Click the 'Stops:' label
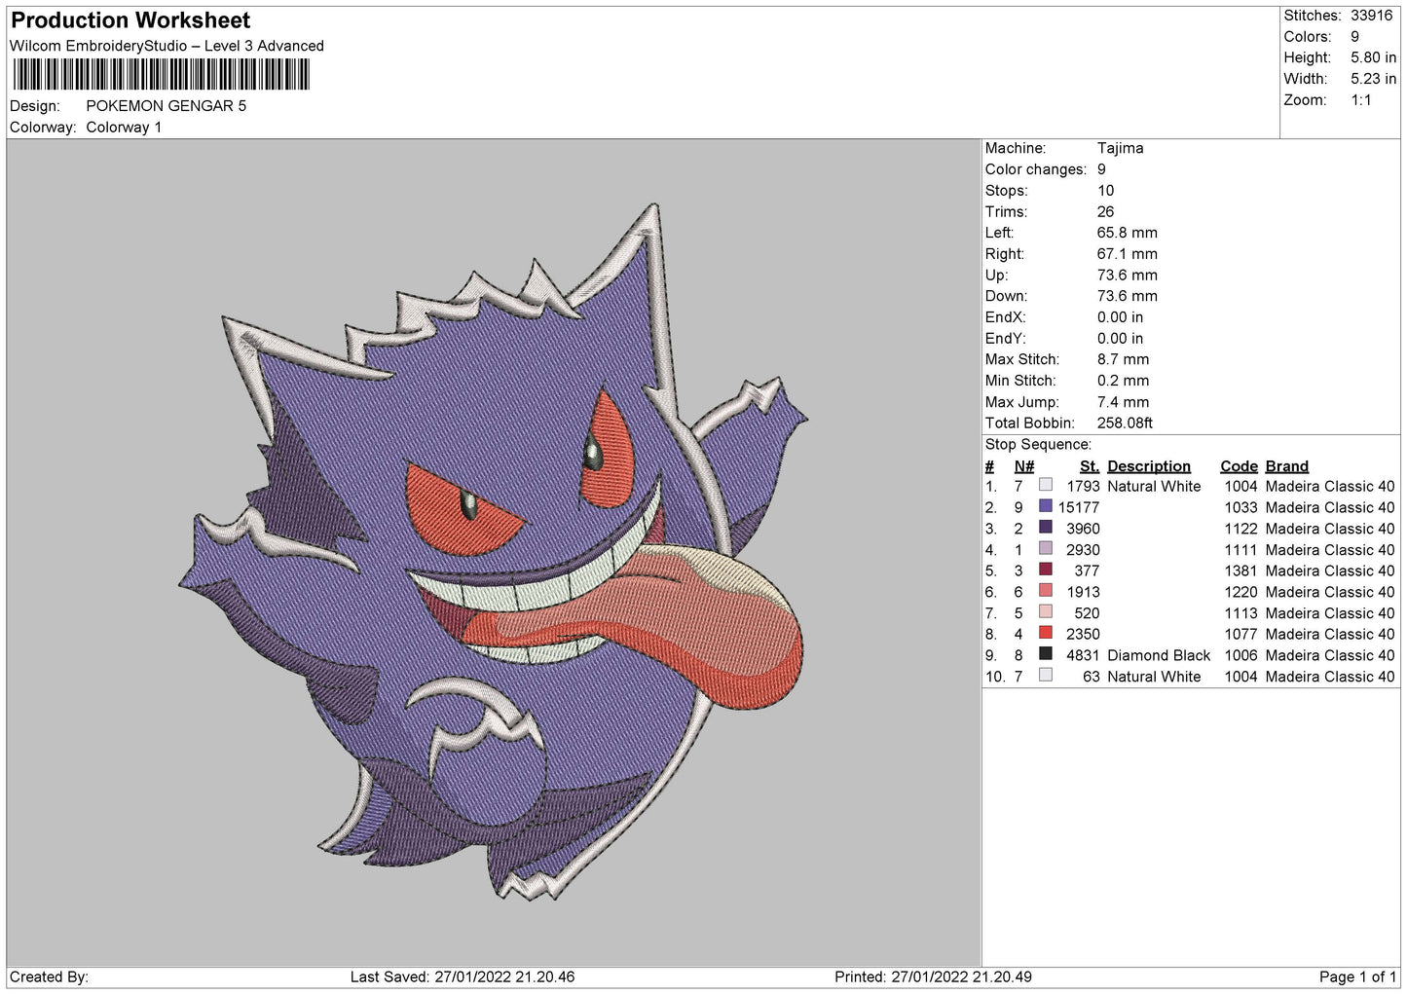The image size is (1407, 994). click(x=1006, y=191)
